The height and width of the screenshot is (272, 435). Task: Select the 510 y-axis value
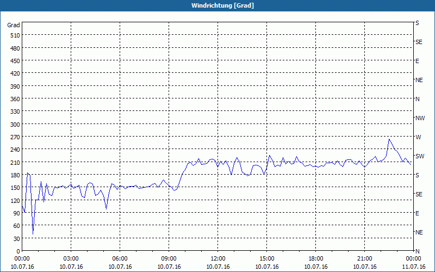[15, 35]
